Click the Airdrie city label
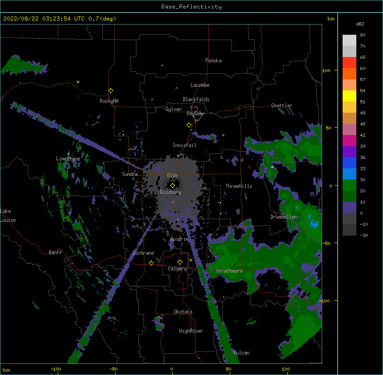 (x=179, y=240)
